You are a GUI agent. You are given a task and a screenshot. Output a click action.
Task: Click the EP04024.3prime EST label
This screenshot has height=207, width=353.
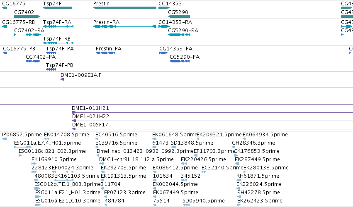coord(73,168)
